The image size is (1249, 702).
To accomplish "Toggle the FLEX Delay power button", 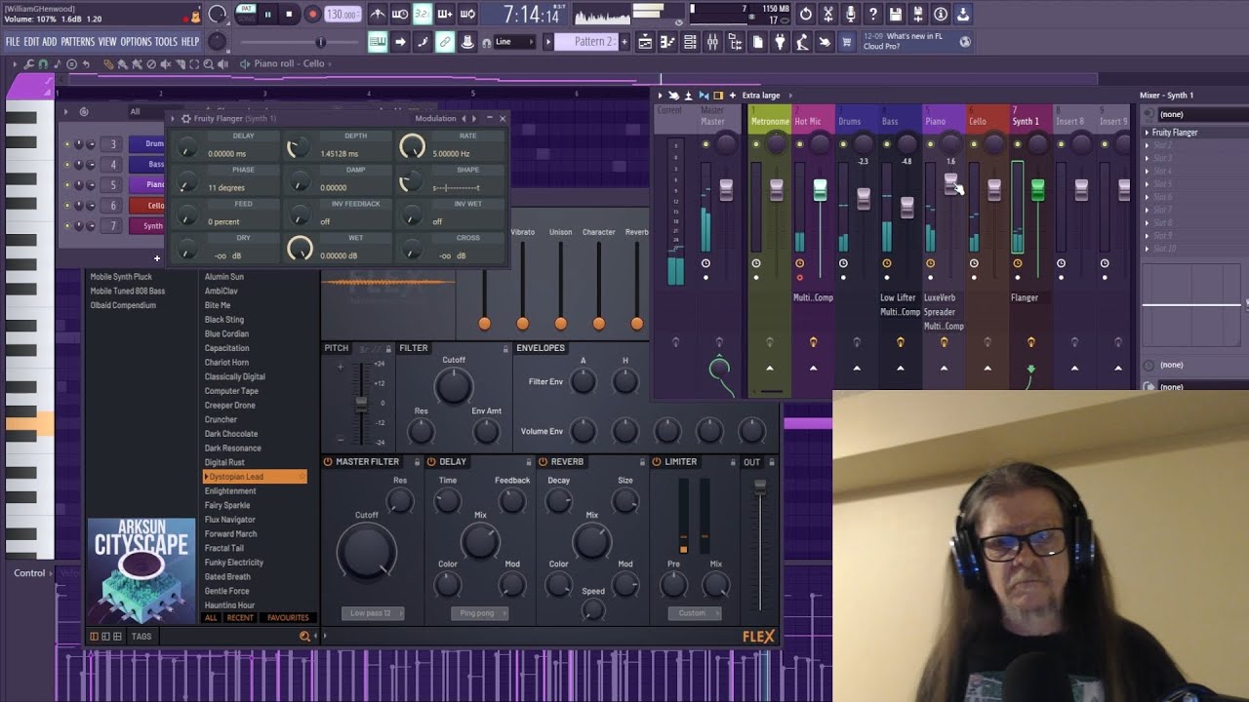I will click(431, 462).
